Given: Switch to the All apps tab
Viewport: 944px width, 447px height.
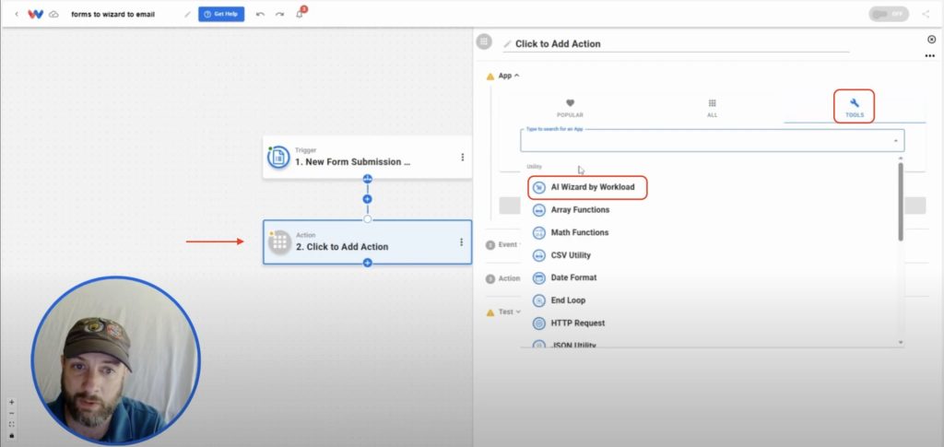Looking at the screenshot, I should click(713, 108).
